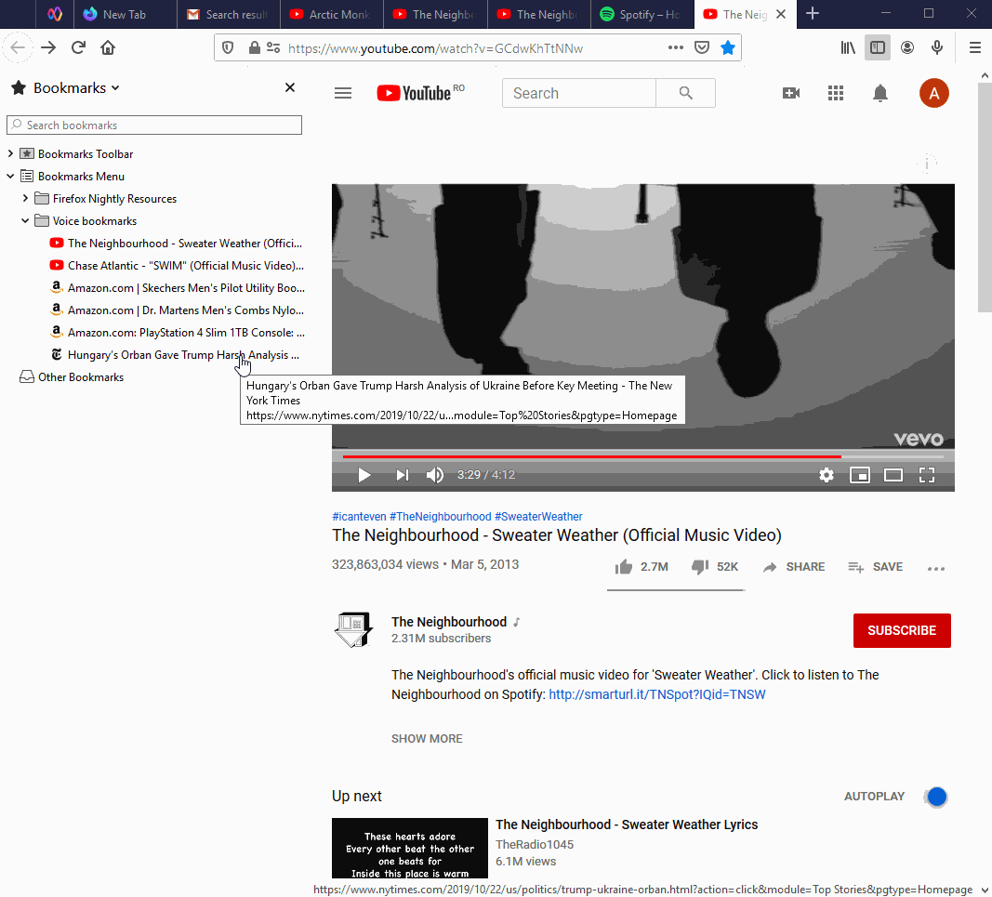Skip to the next video
Image resolution: width=992 pixels, height=897 pixels.
(403, 475)
